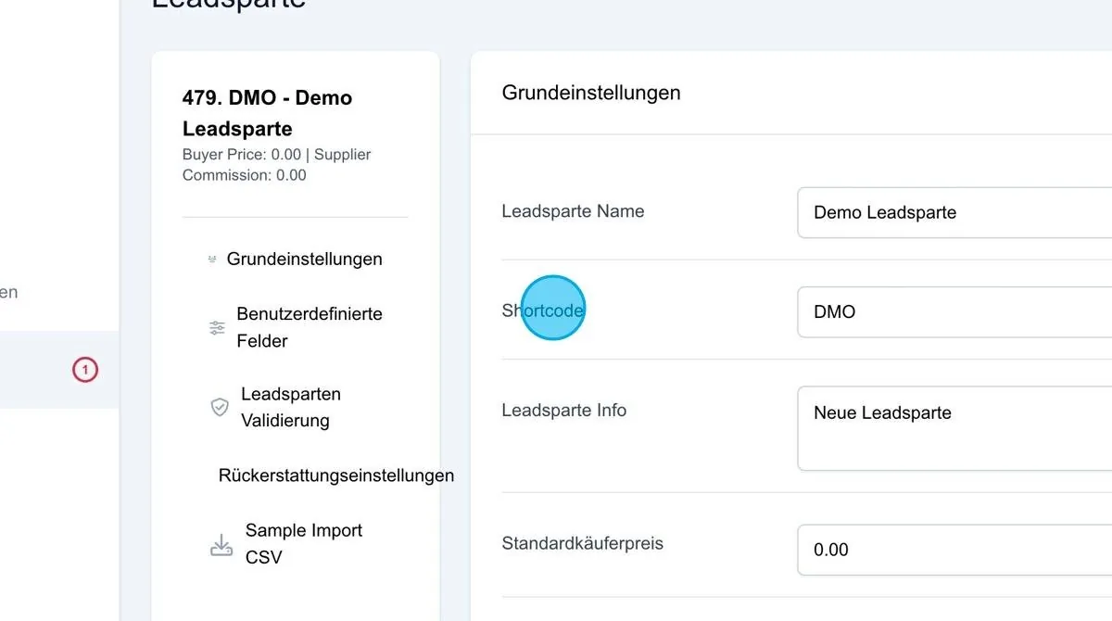Click the red notification badge showing 1
This screenshot has height=621, width=1112.
coord(85,370)
